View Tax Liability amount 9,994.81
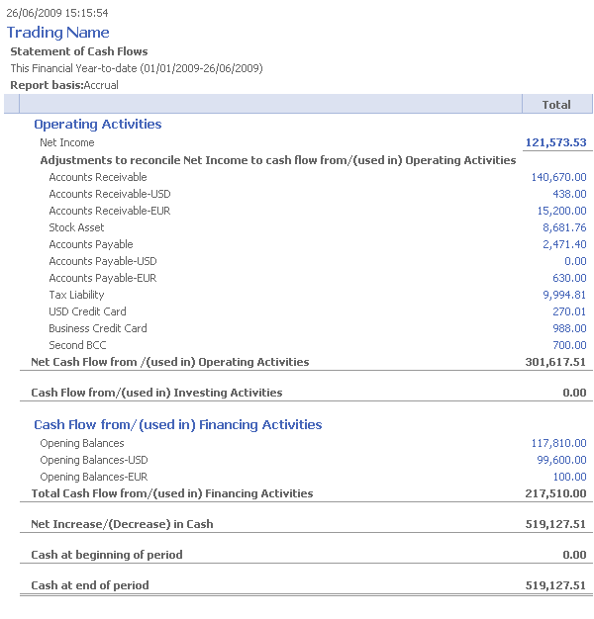This screenshot has width=594, height=619. click(564, 295)
